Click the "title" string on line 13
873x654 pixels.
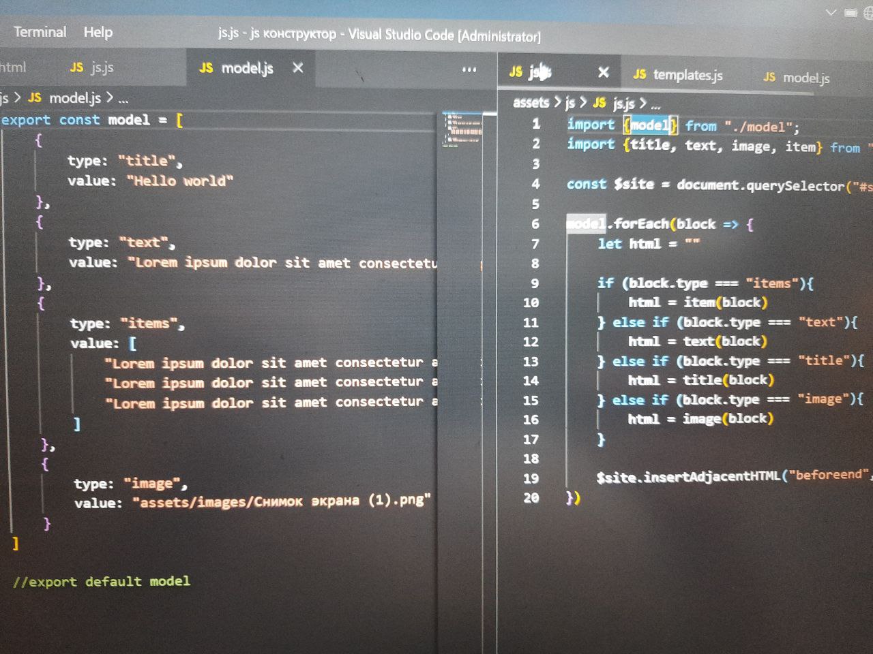825,360
